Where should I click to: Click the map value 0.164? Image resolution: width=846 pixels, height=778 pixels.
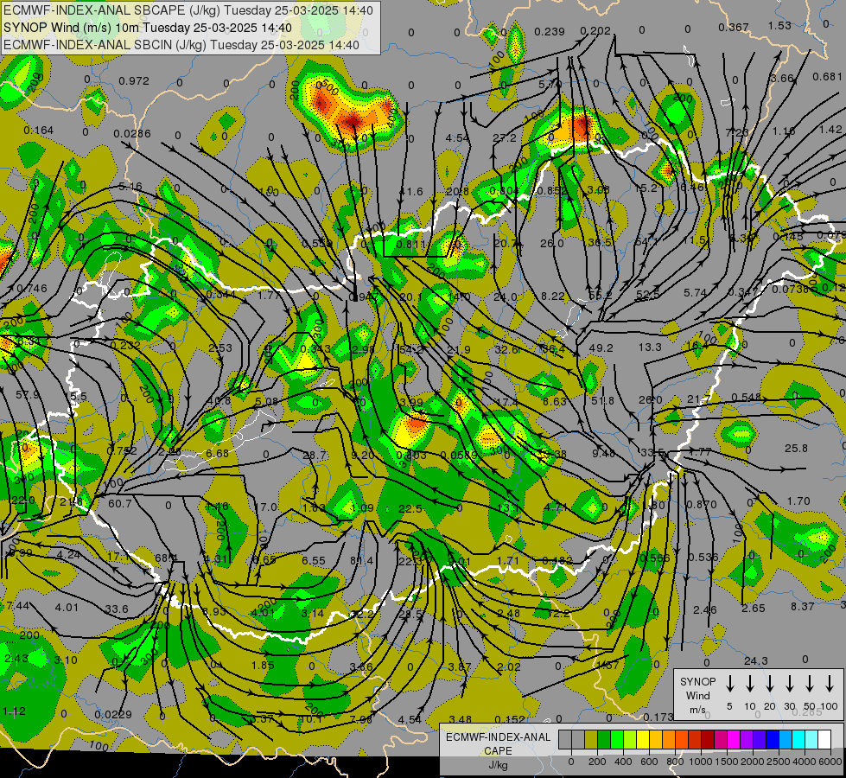(38, 131)
